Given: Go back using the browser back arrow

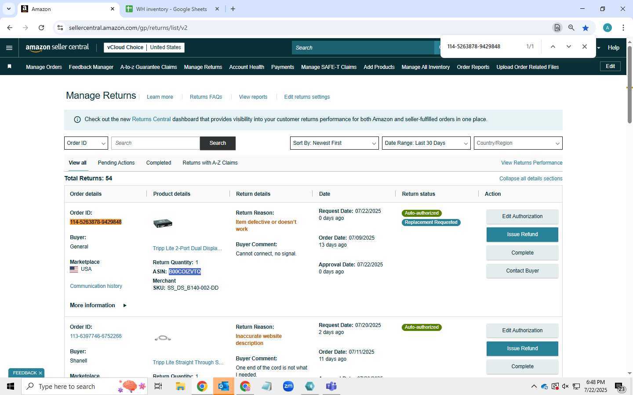Looking at the screenshot, I should pyautogui.click(x=10, y=28).
